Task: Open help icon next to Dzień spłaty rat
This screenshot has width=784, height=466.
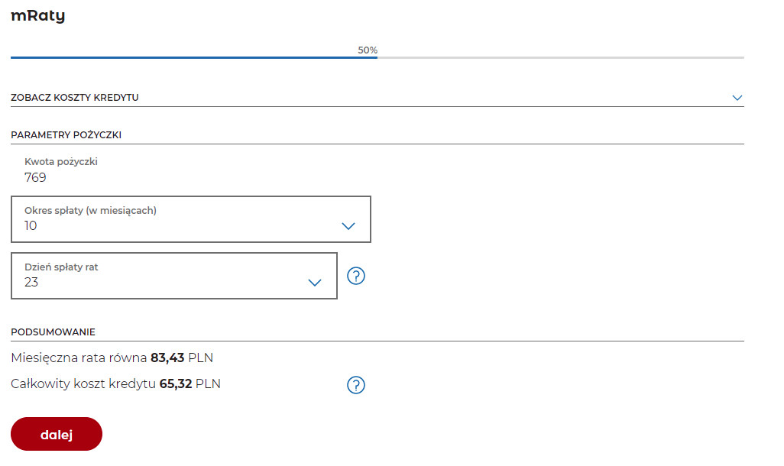Action: coord(356,276)
